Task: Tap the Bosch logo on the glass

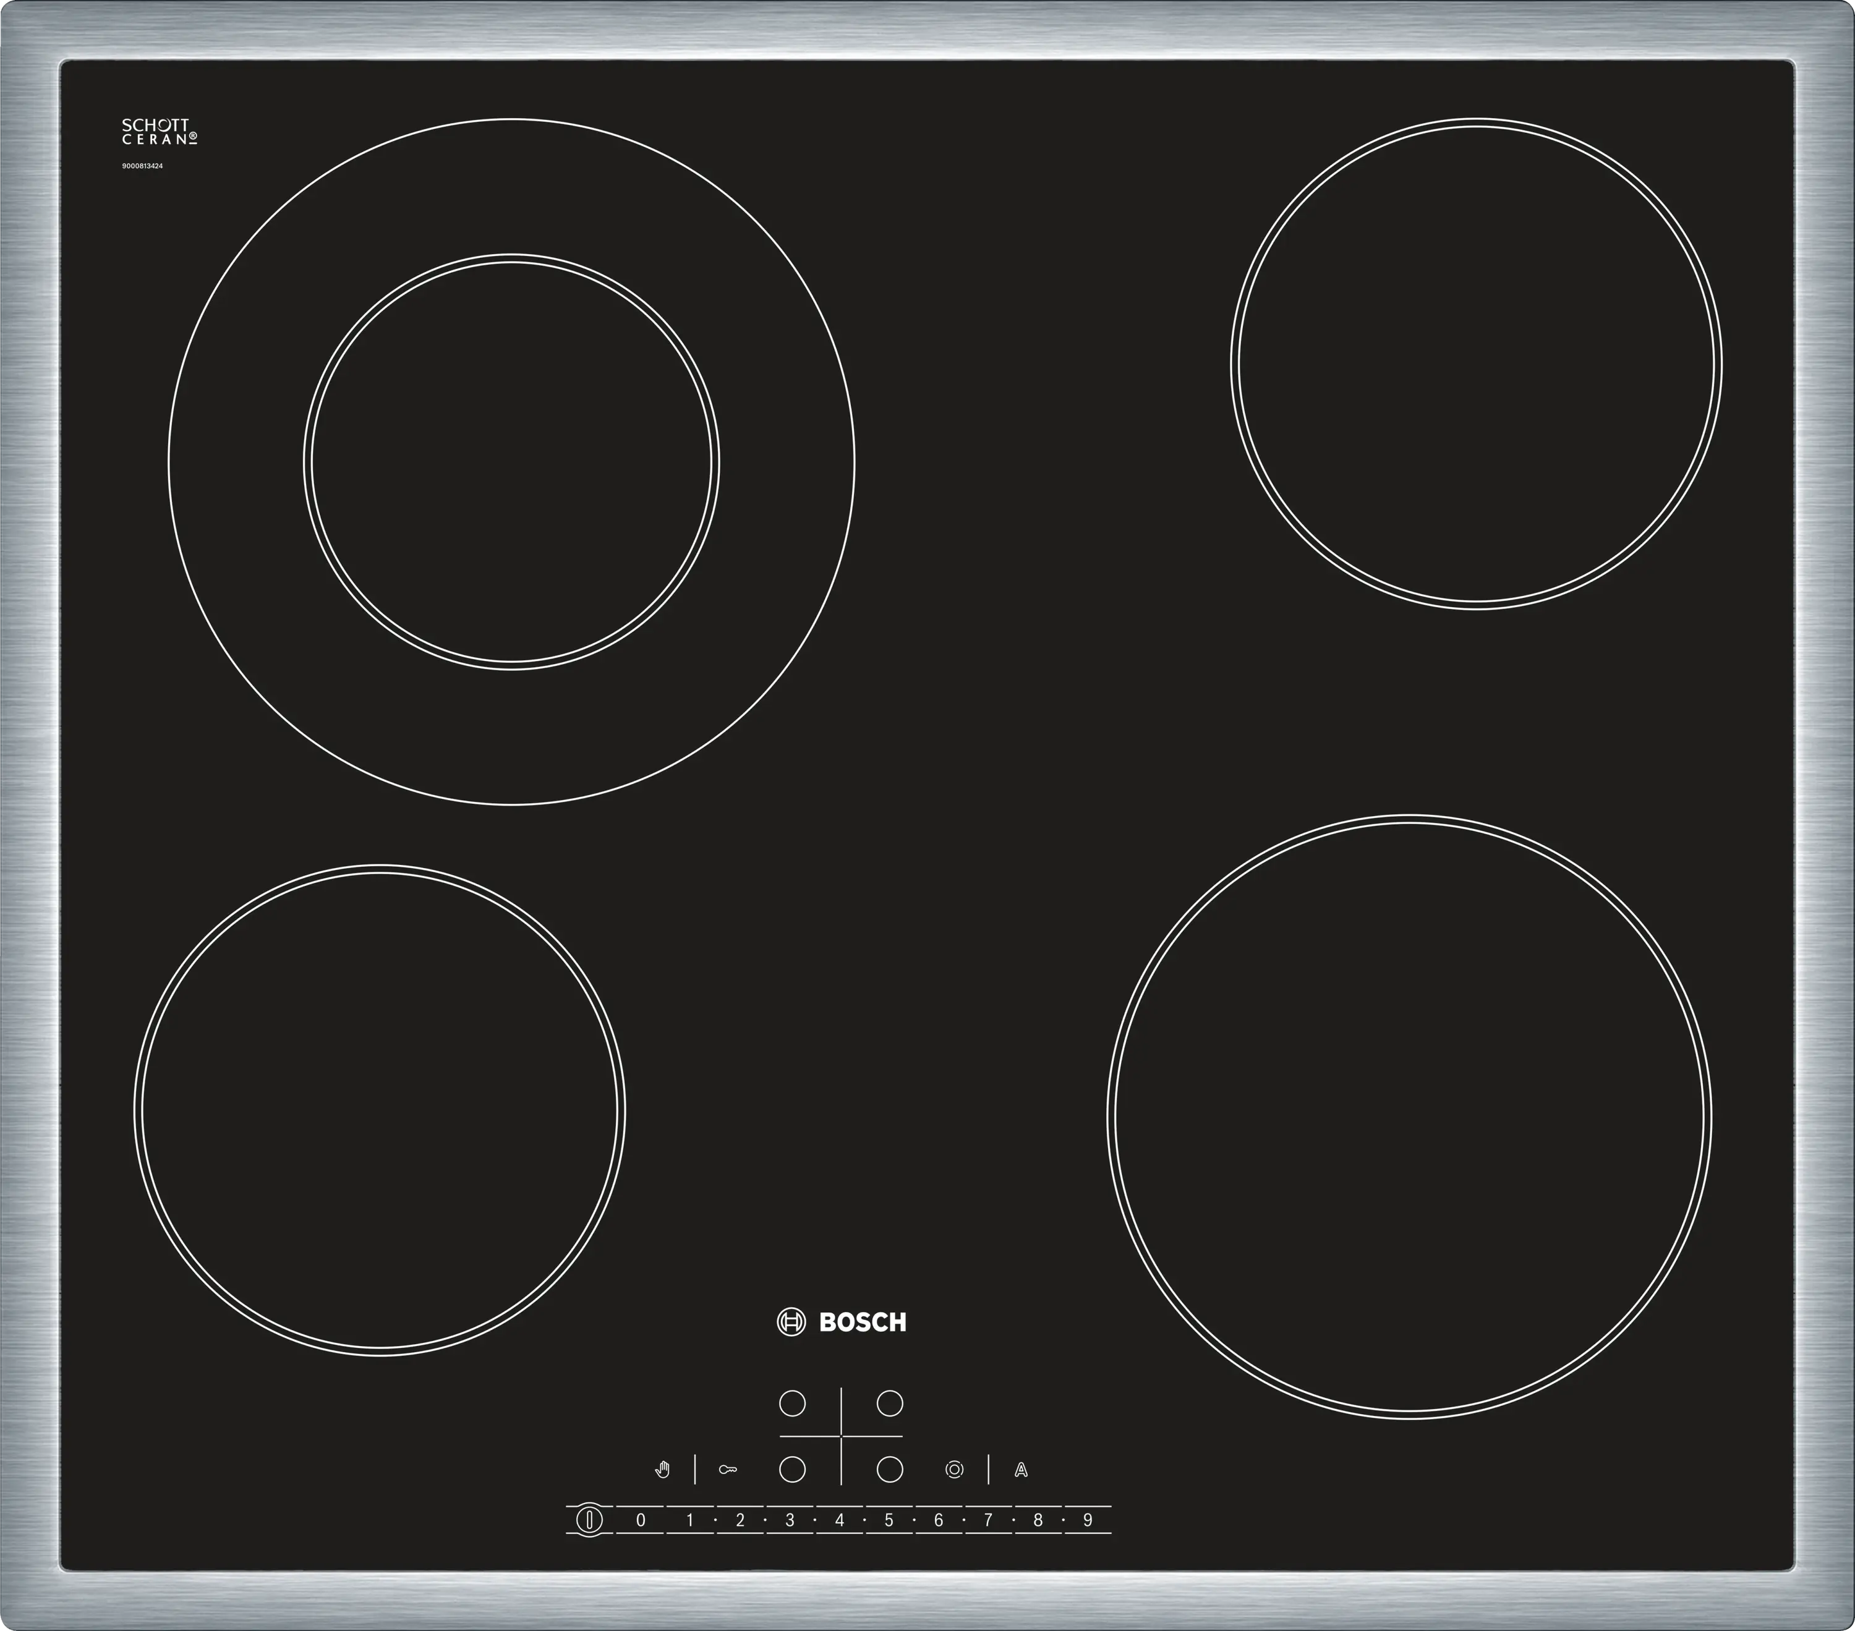Action: [x=842, y=1321]
